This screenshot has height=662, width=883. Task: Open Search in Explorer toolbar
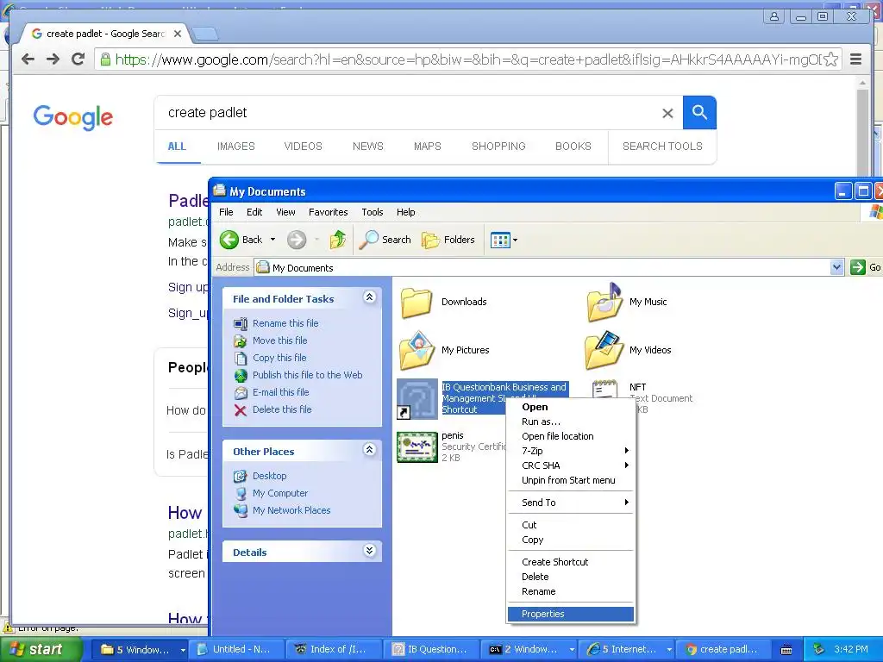point(385,240)
